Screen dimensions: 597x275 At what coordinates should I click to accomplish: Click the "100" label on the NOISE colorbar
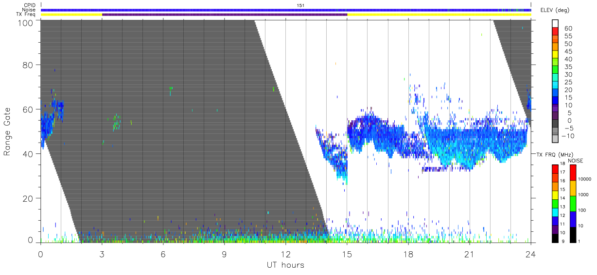click(x=583, y=210)
